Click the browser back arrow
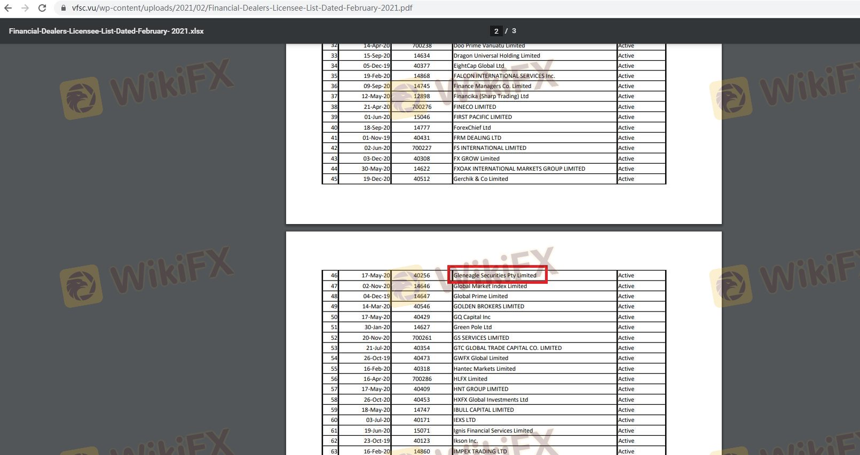The height and width of the screenshot is (455, 860). tap(8, 8)
